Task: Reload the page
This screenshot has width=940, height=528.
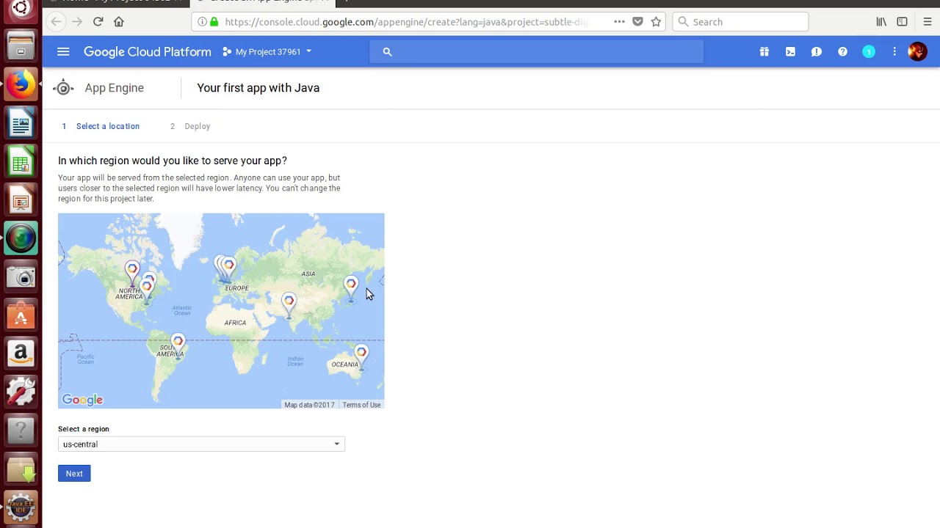Action: [98, 22]
